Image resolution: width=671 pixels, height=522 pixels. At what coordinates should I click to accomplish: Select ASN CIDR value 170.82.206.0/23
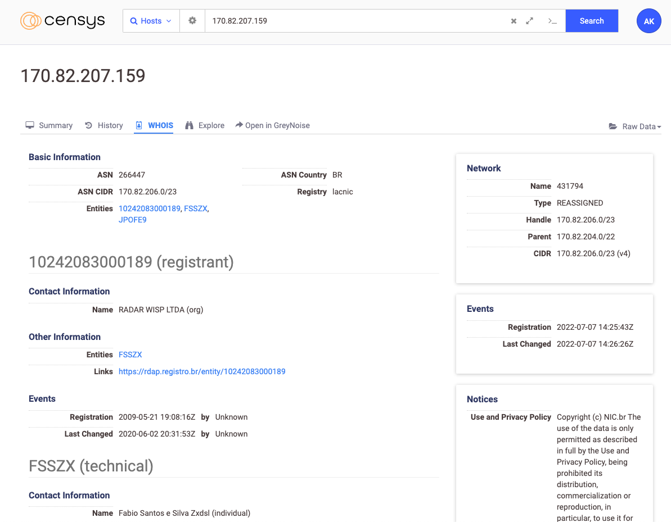point(147,192)
